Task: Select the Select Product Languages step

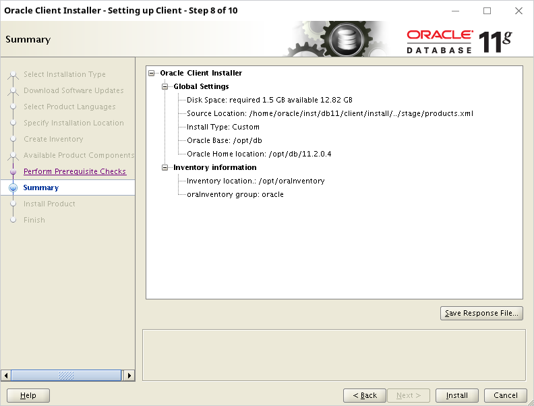Action: [x=69, y=107]
